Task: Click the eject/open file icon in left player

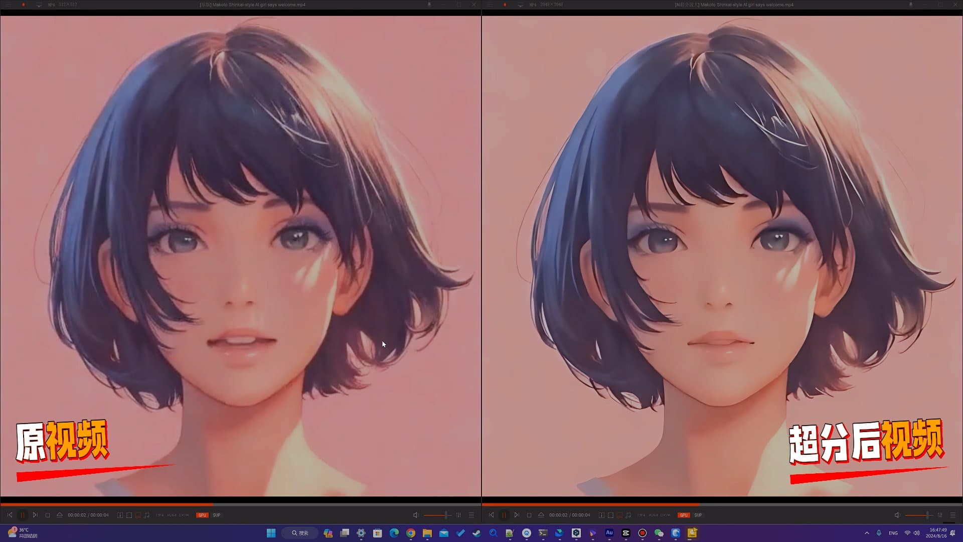Action: pyautogui.click(x=59, y=515)
